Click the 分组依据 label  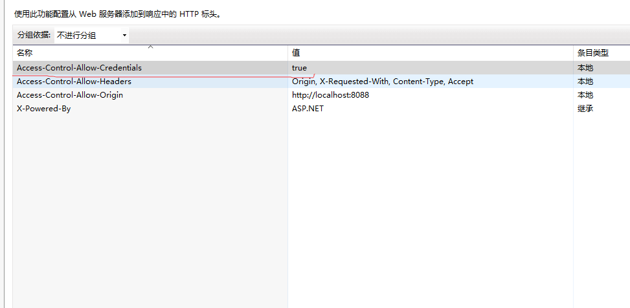click(x=34, y=36)
